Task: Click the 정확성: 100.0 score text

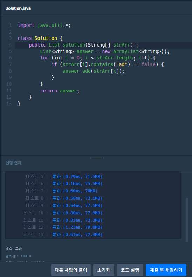Action: [19, 256]
